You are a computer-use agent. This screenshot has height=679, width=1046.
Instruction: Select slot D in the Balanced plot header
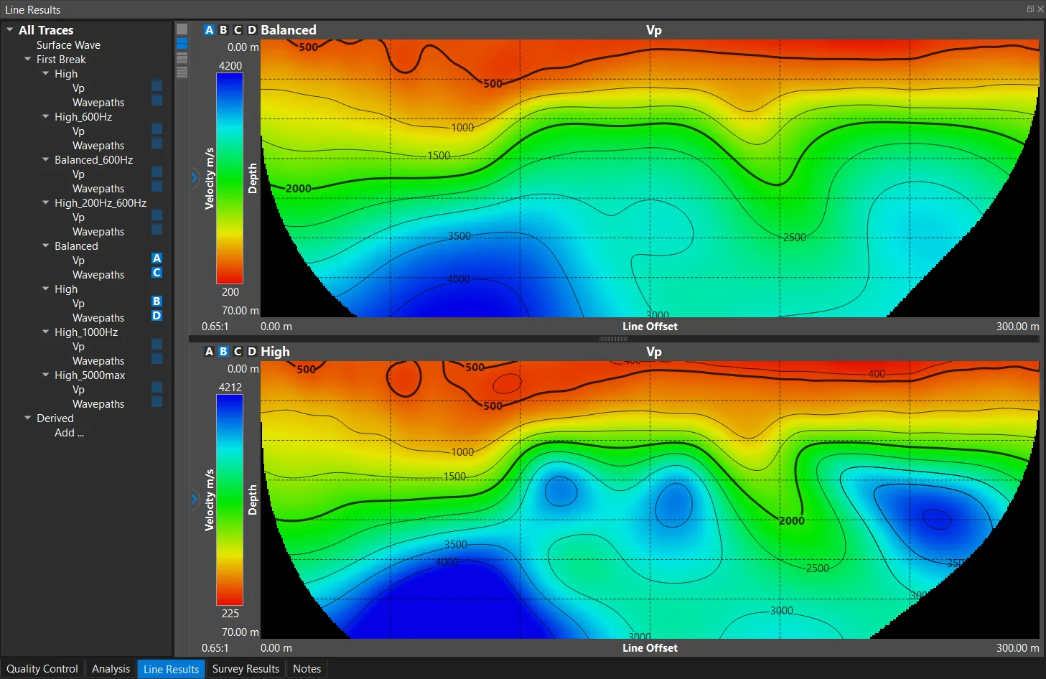tap(252, 30)
